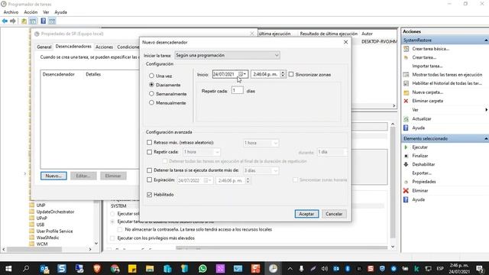Click the task list horizontal scroll right arrow
The height and width of the screenshot is (275, 489).
pyautogui.click(x=394, y=105)
